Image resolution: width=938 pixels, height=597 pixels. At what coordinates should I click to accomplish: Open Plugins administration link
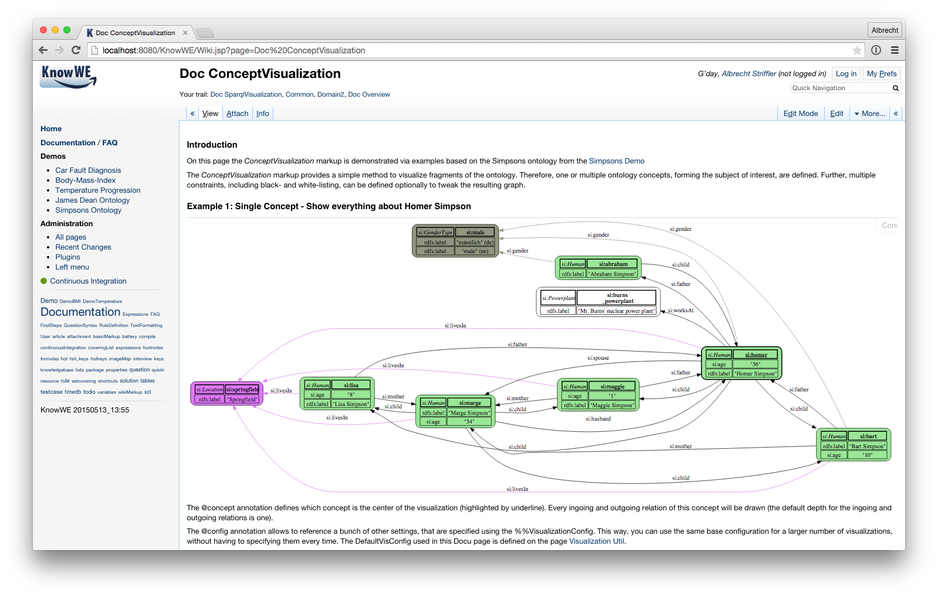tap(68, 257)
